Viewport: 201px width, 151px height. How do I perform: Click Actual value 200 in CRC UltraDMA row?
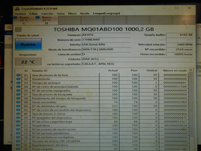point(115,141)
